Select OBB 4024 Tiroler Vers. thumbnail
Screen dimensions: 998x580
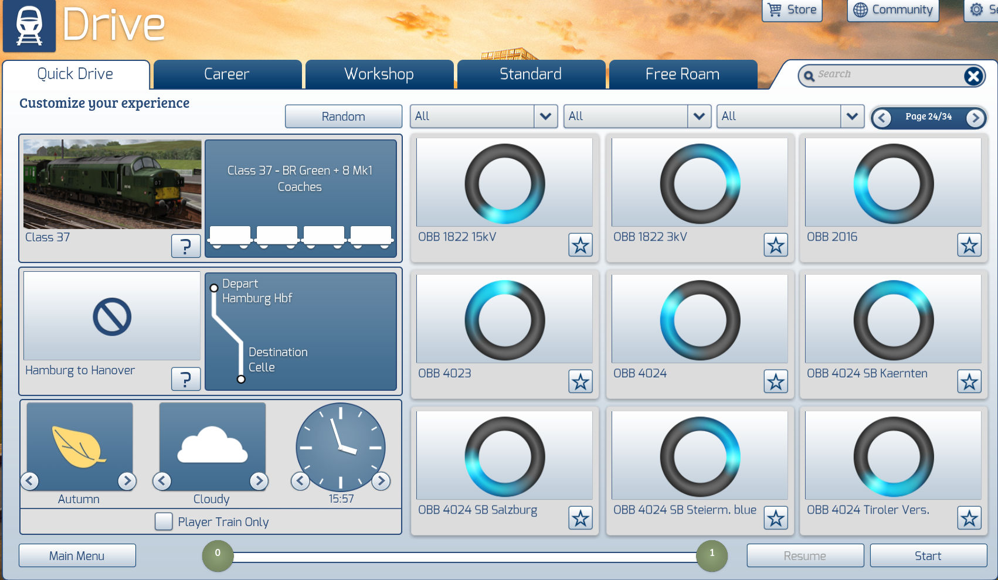pos(893,456)
